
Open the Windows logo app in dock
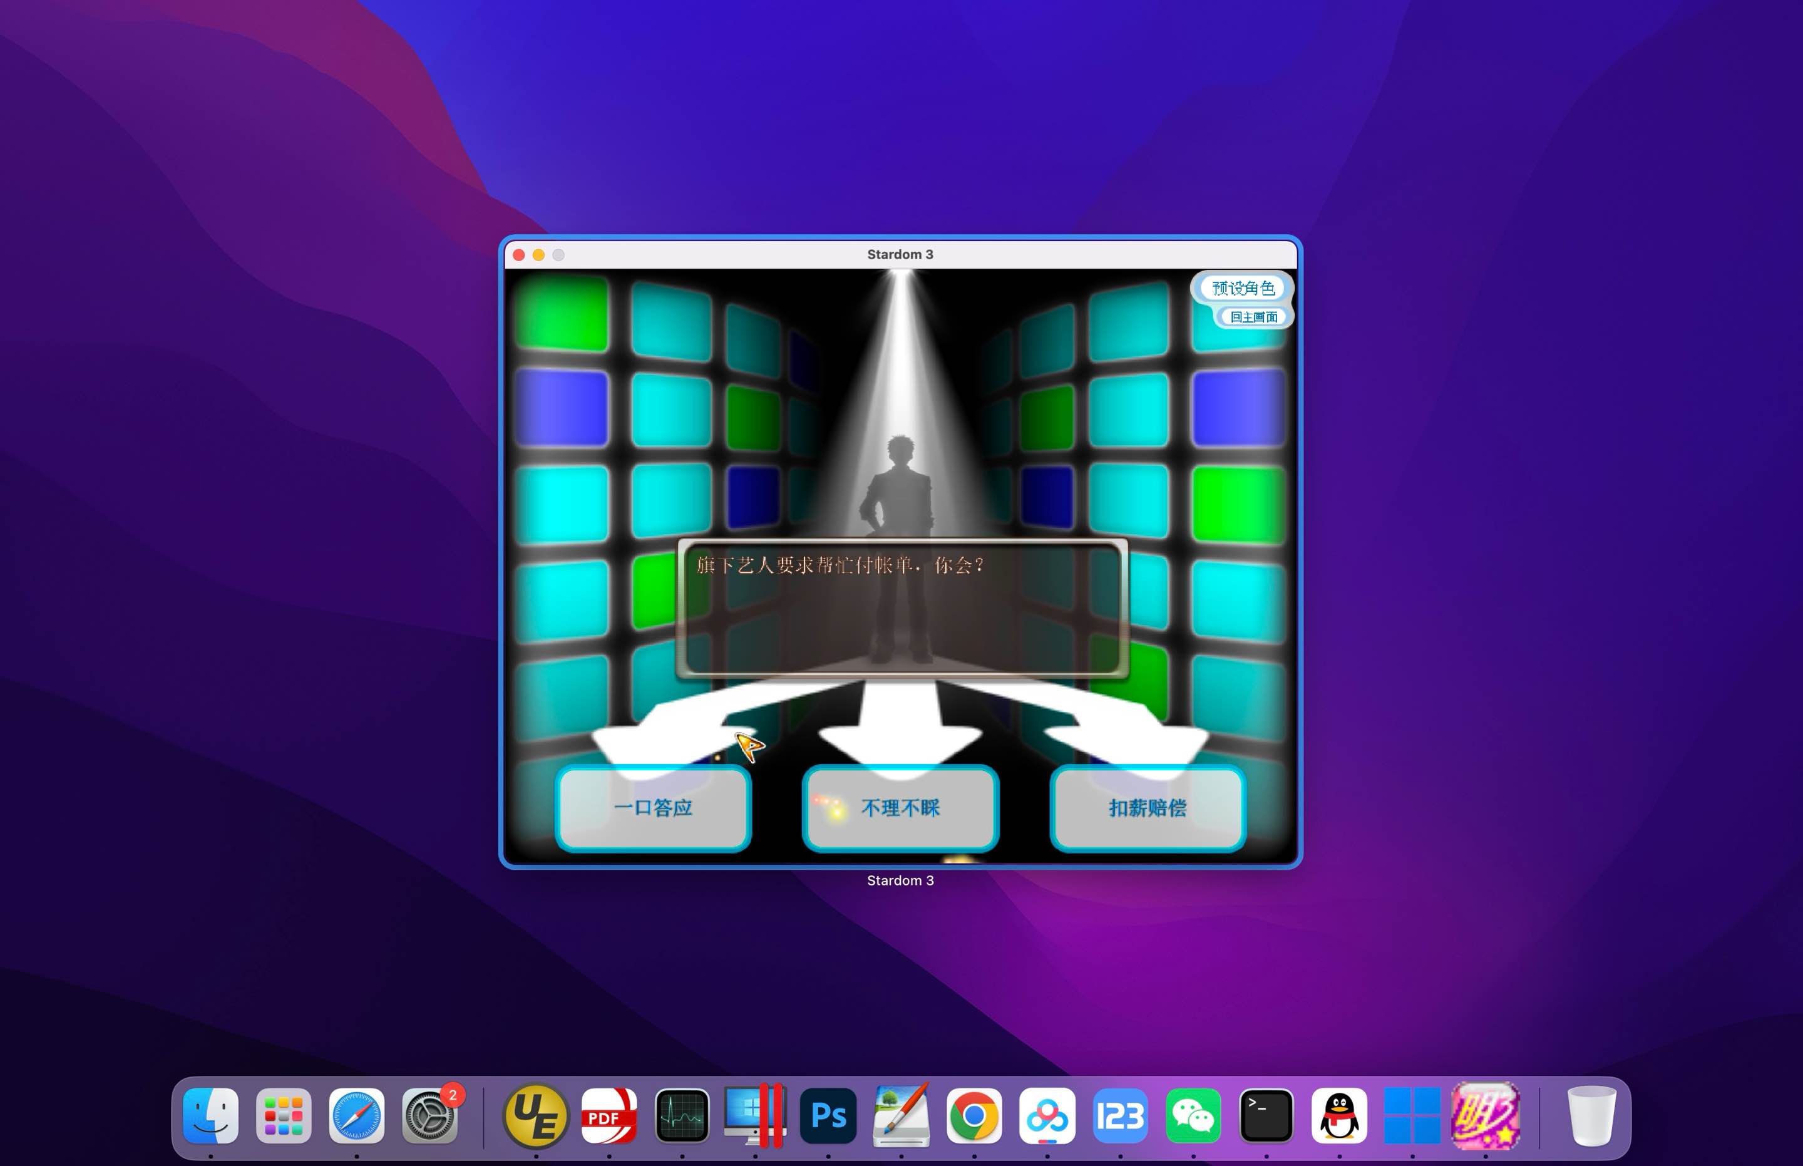(x=1412, y=1115)
